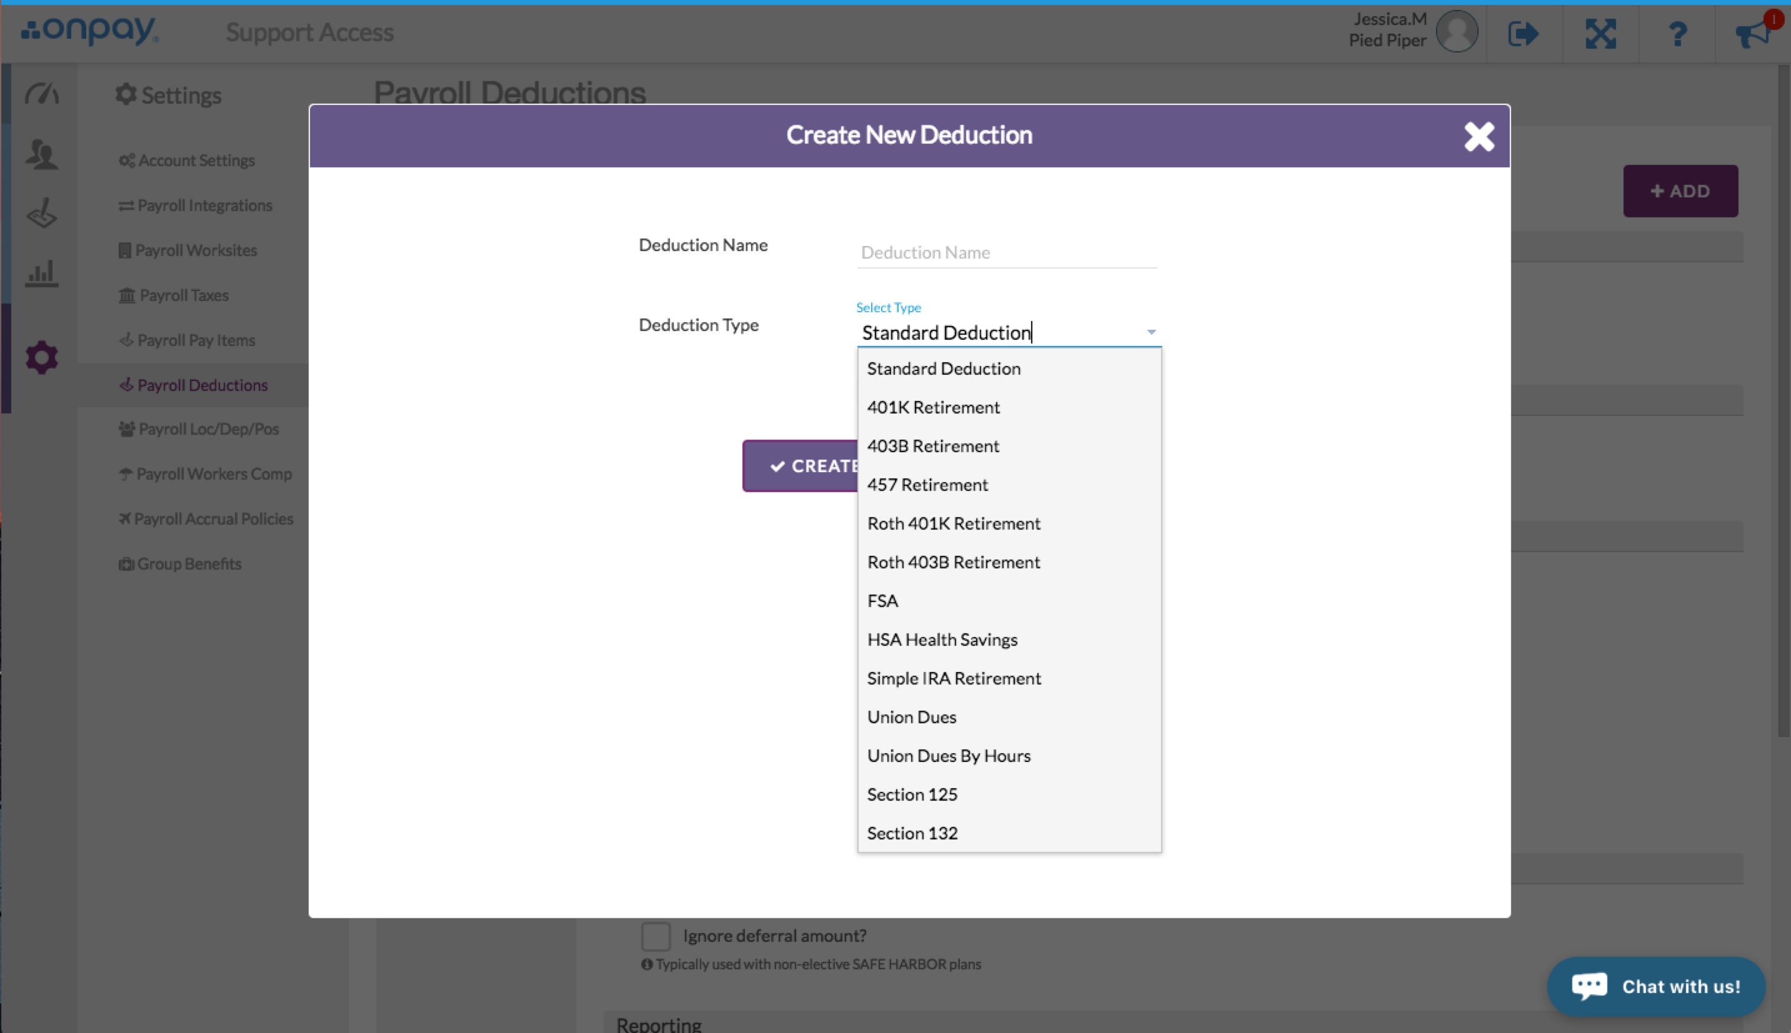The height and width of the screenshot is (1033, 1791).
Task: Click the Chat with us speech bubble
Action: click(1589, 986)
